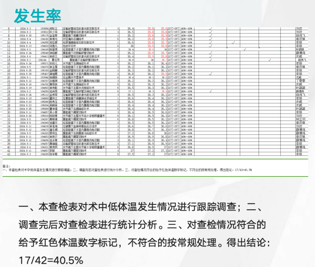Click the name 林云羽 in the last column
The image size is (315, 267).
tap(301, 119)
